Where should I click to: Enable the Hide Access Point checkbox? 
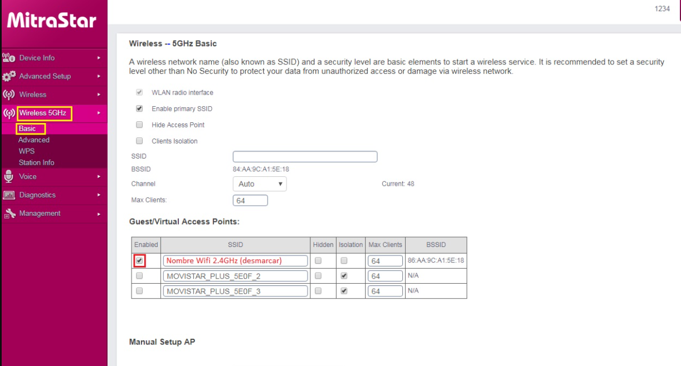coord(139,125)
